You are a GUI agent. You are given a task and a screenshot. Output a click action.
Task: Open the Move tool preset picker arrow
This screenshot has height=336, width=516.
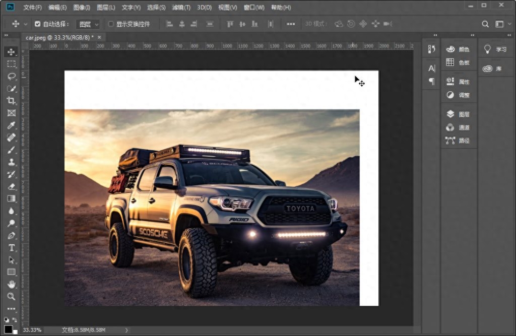click(25, 24)
